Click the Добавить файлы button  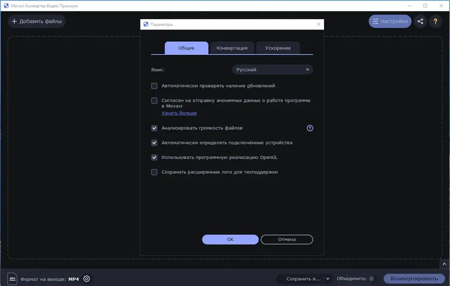pyautogui.click(x=37, y=21)
